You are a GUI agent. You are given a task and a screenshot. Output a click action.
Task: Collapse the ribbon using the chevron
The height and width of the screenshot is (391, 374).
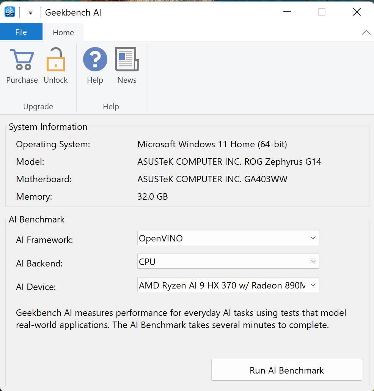366,33
